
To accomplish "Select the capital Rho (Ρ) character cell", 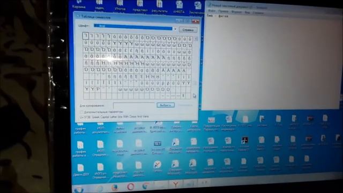I will pyautogui.click(x=98, y=89).
